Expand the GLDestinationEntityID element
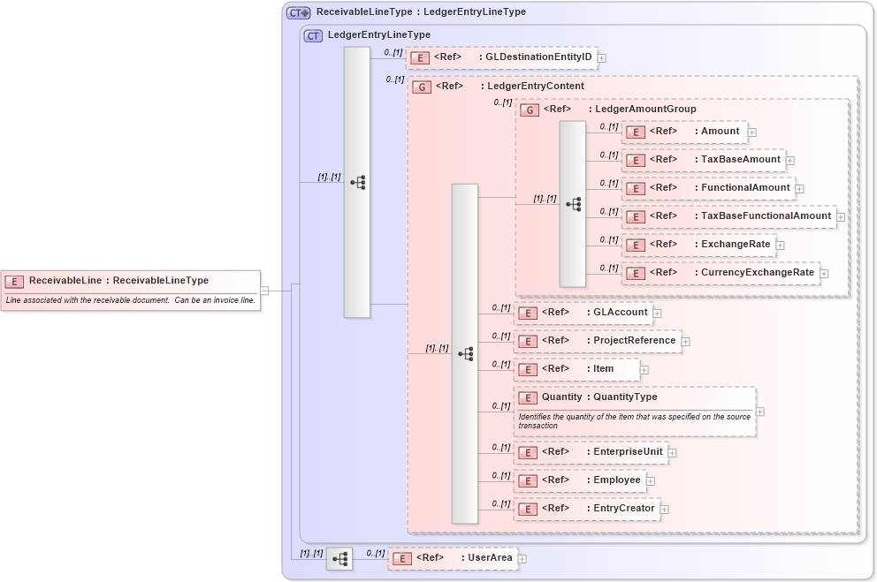Image resolution: width=877 pixels, height=582 pixels. [600, 57]
